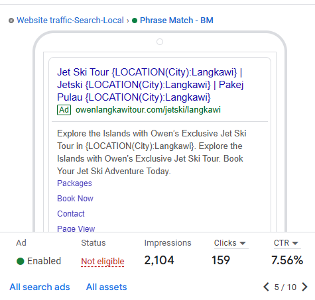Screen dimensions: 315x300
Task: Open the Contact sitelink
Action: pos(71,214)
